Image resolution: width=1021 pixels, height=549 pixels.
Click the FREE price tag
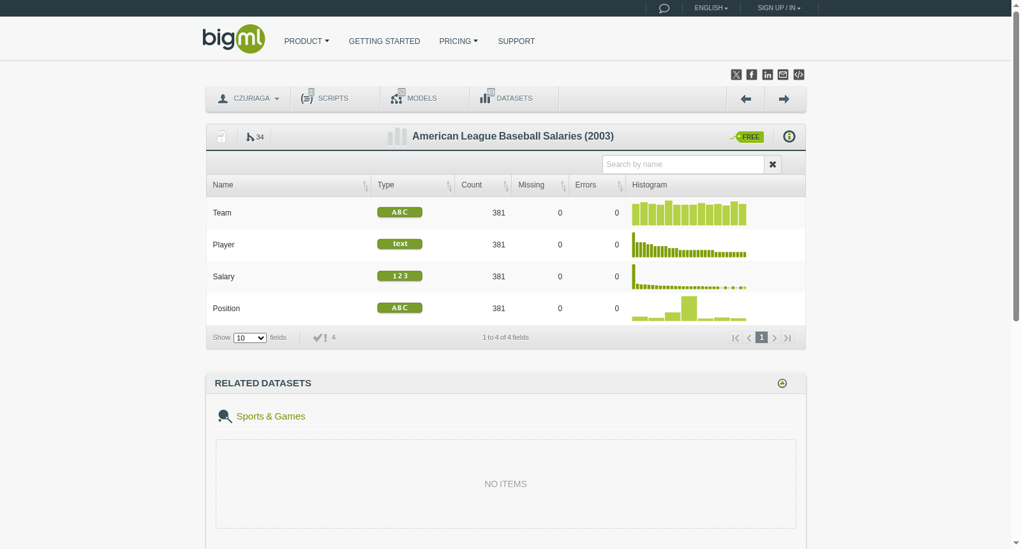point(747,137)
